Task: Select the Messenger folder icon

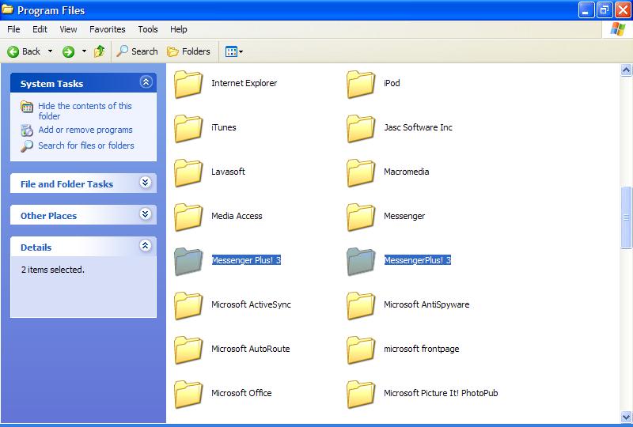Action: 361,217
